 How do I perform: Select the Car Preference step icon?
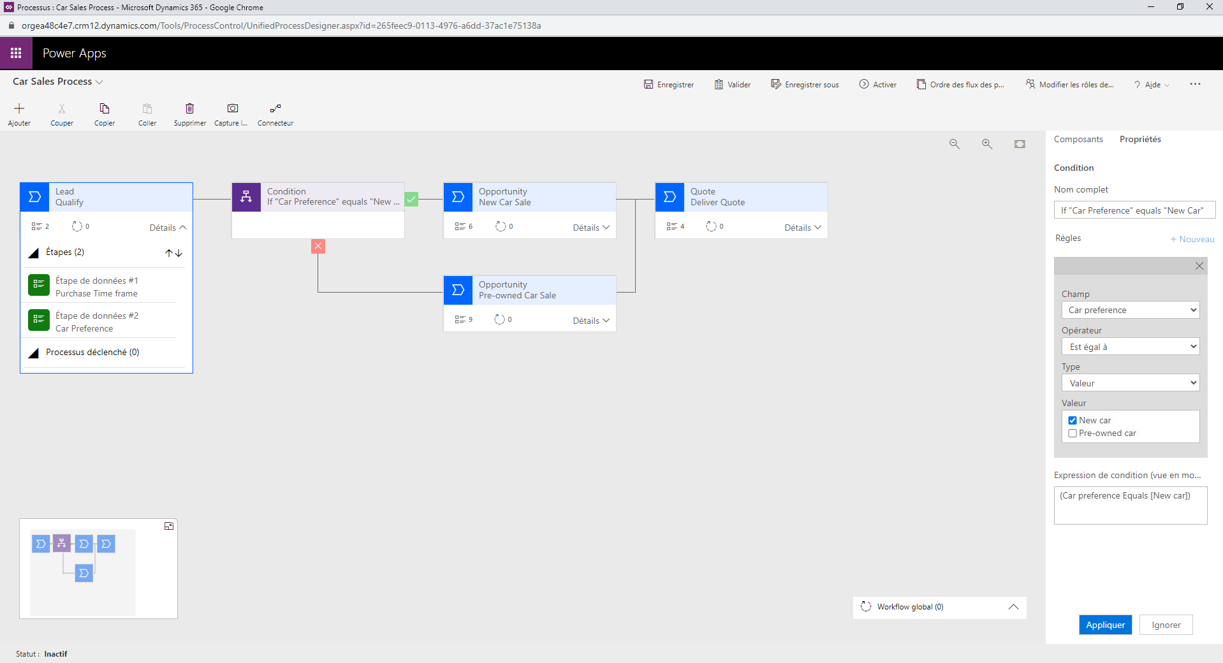point(39,319)
